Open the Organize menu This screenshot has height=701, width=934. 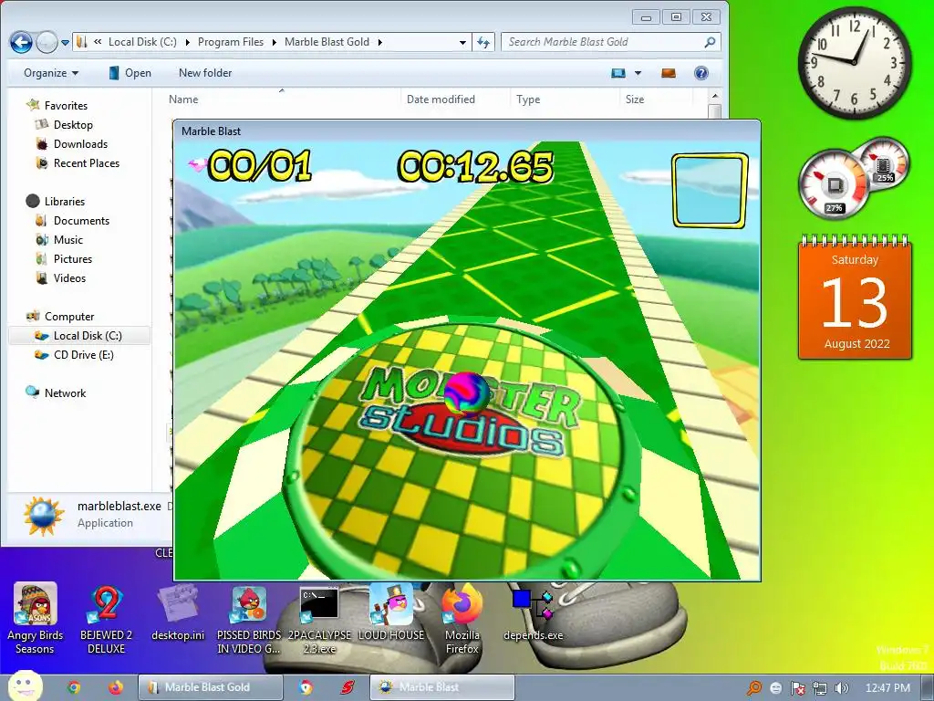[x=51, y=73]
